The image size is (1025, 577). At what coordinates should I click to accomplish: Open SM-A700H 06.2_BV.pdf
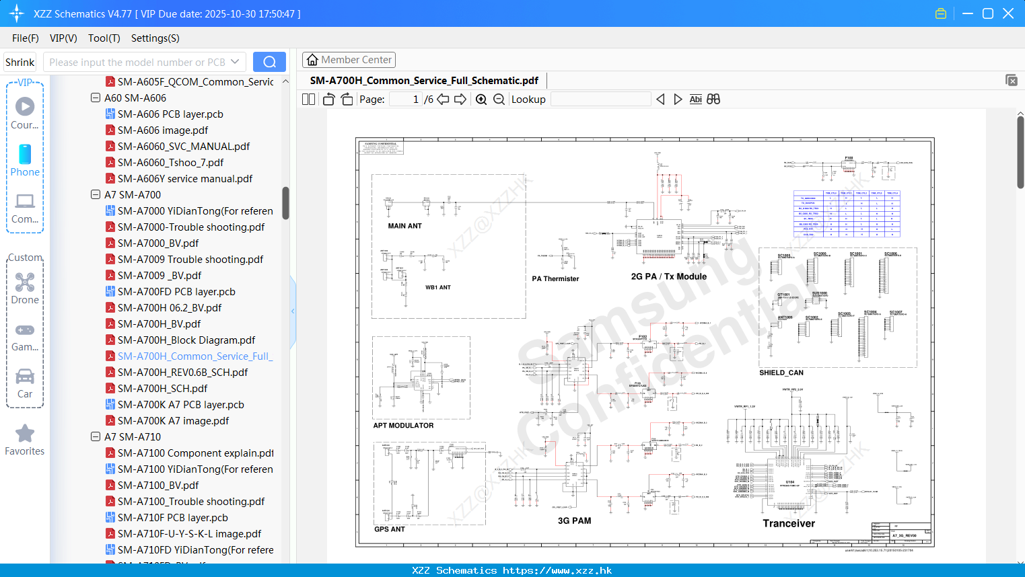pyautogui.click(x=170, y=307)
